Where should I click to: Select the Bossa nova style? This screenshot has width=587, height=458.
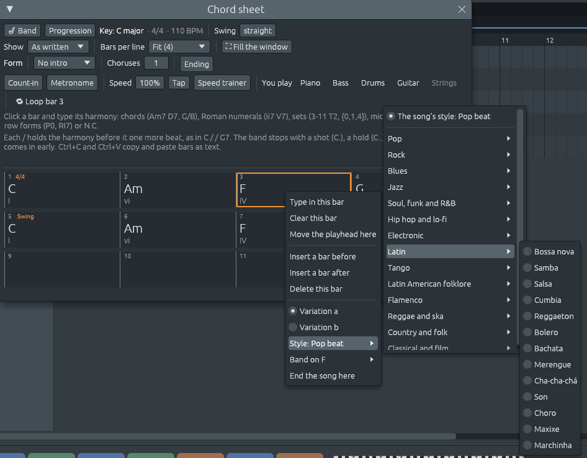(550, 252)
